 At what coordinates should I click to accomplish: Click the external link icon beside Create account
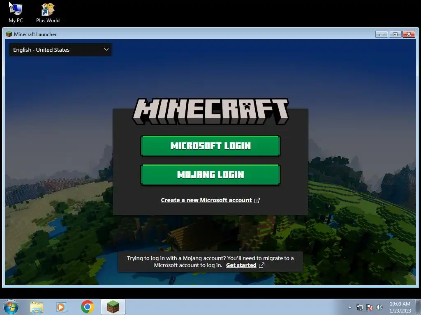[257, 200]
